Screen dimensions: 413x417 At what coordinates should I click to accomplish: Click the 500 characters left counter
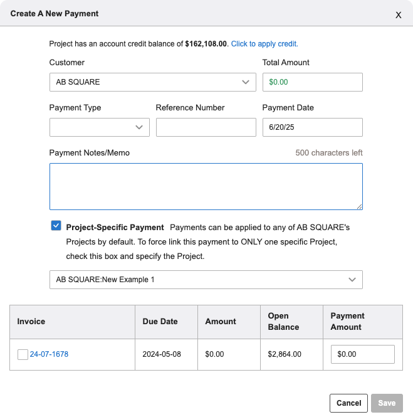tap(329, 153)
